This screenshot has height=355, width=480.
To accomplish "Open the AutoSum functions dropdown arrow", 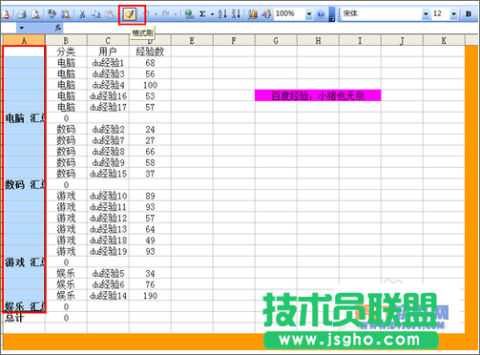I will point(212,14).
